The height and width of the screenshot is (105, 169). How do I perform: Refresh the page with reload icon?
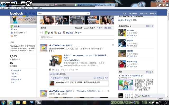point(50,5)
